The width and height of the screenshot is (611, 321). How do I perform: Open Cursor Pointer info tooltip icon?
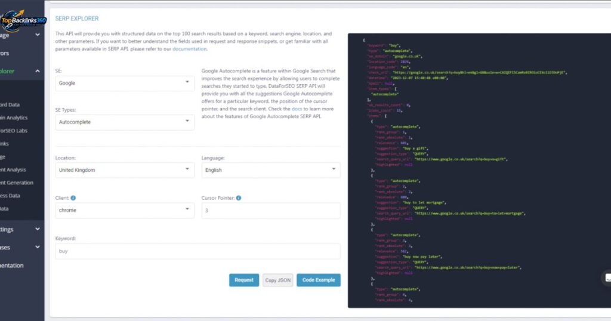tap(239, 198)
